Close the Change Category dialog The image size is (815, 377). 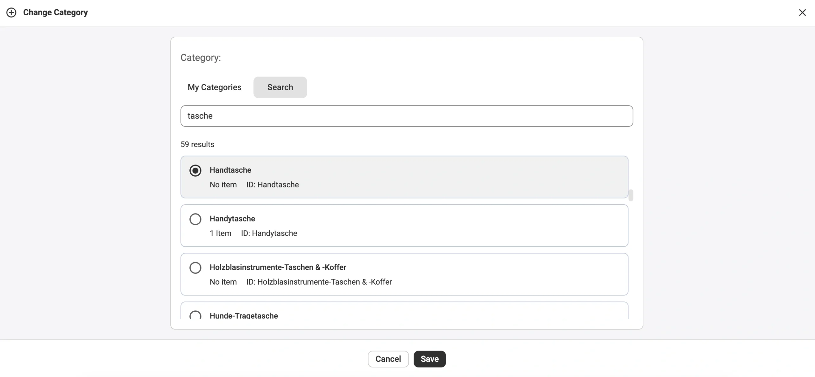click(x=802, y=12)
